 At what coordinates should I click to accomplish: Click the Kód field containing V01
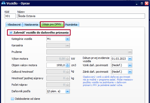(10, 16)
